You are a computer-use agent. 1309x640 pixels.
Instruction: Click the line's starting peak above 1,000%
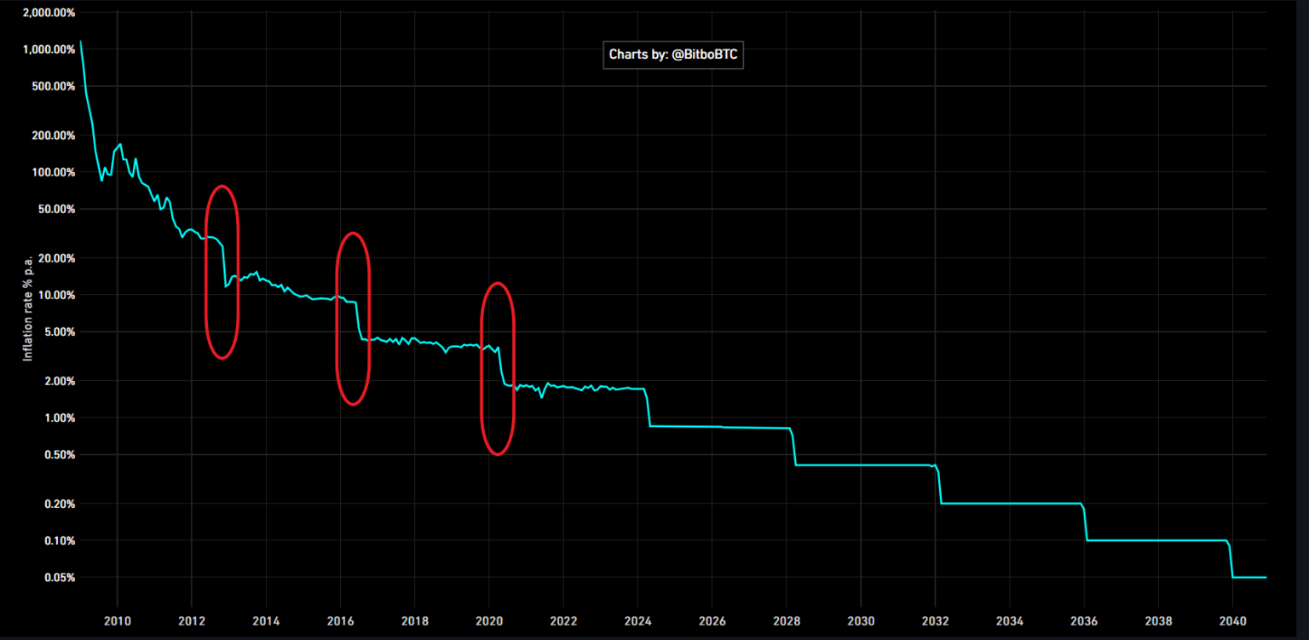click(x=81, y=42)
